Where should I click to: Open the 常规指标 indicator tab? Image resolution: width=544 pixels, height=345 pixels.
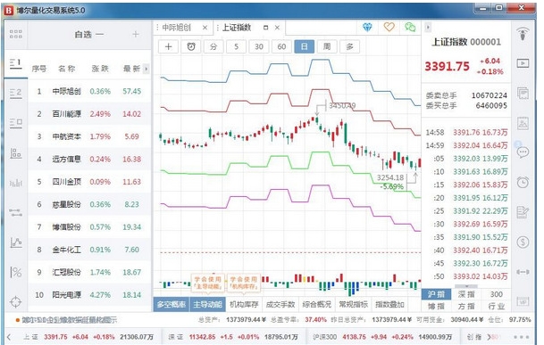(x=353, y=305)
